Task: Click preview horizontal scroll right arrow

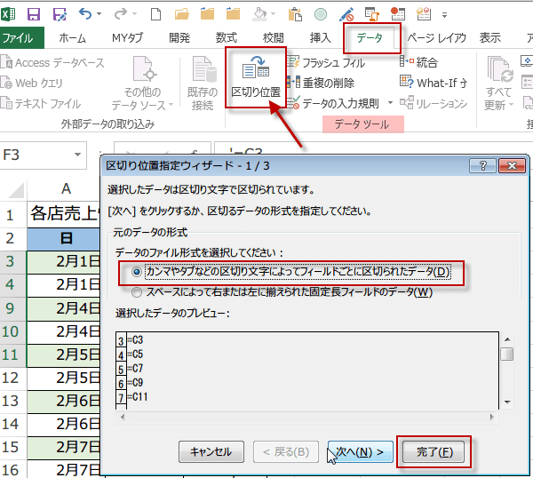Action: pyautogui.click(x=492, y=417)
